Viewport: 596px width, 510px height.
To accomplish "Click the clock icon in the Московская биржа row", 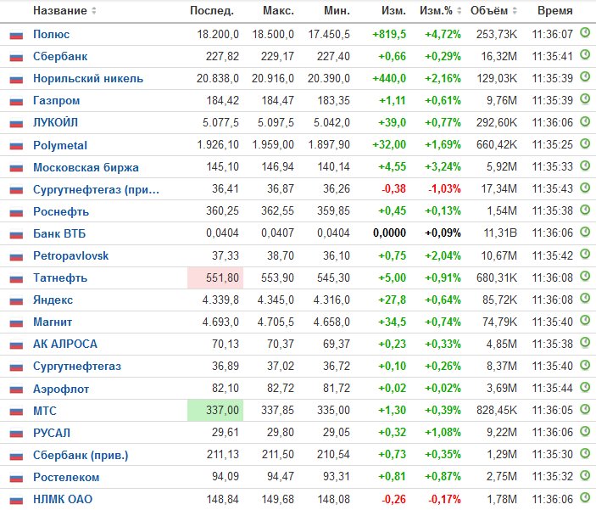I will (585, 165).
